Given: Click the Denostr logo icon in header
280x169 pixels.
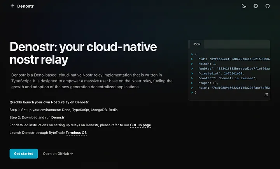Looking at the screenshot, I should click(13, 6).
